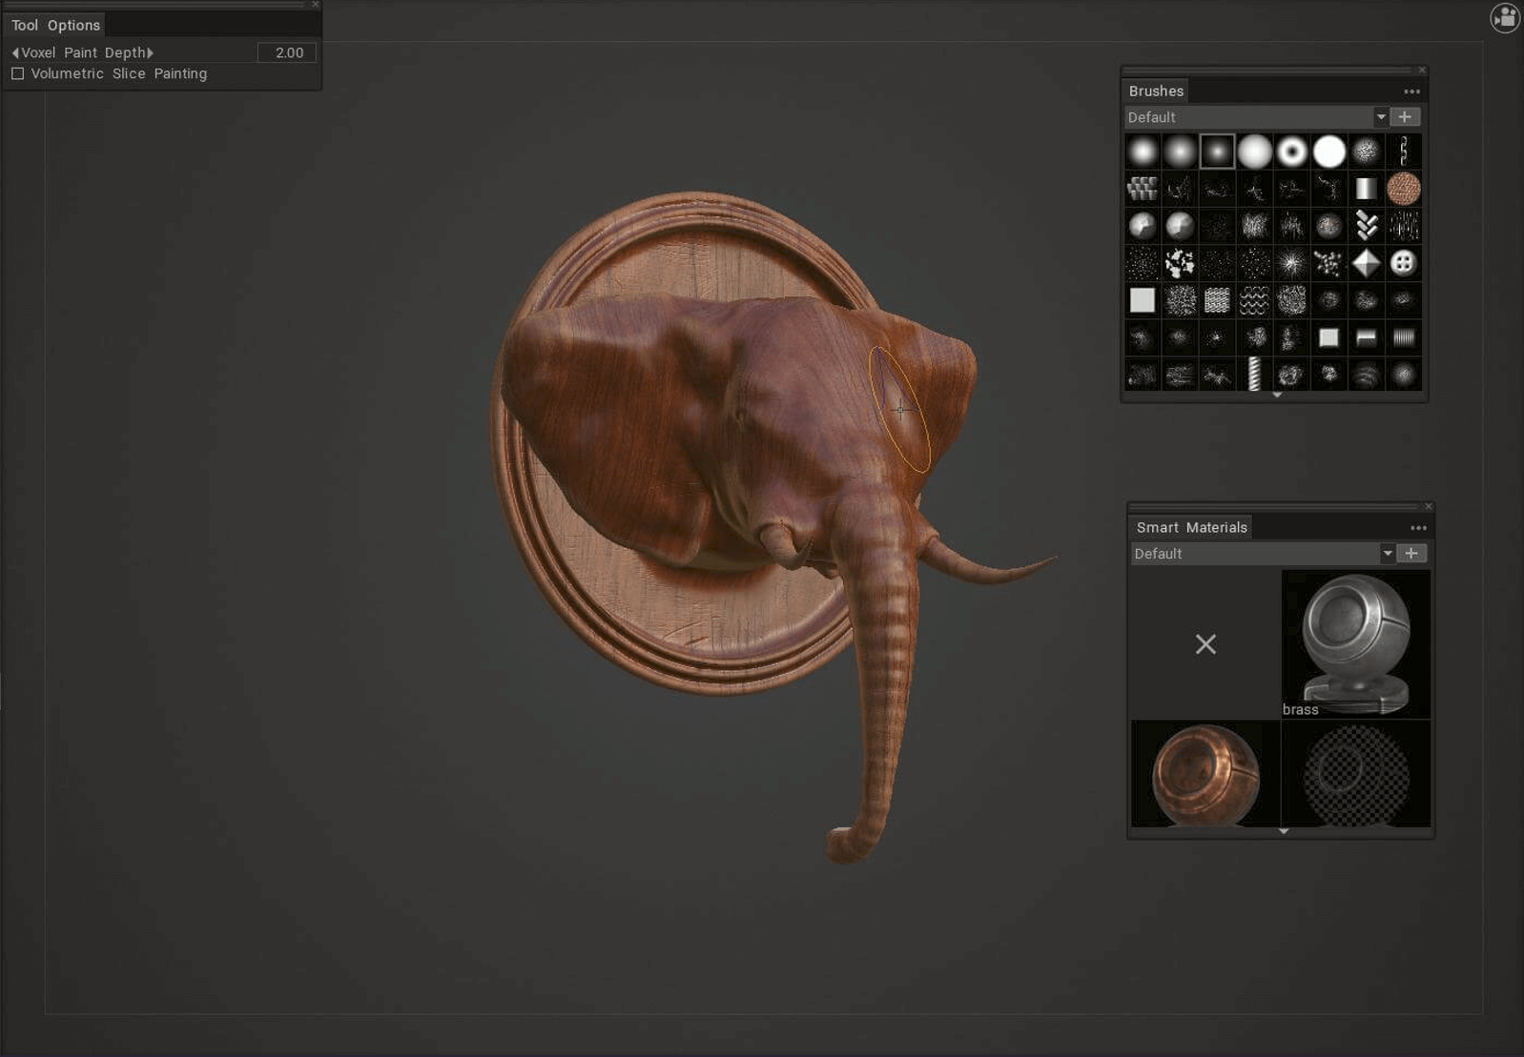Open Brushes panel three-dot options menu
1524x1057 pixels.
[x=1411, y=91]
